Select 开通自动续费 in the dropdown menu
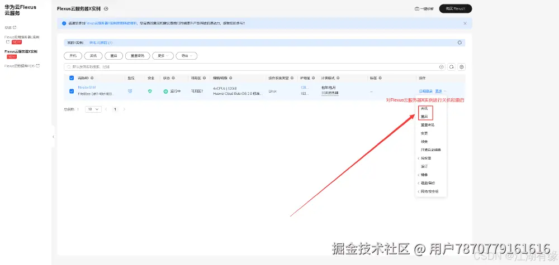This screenshot has height=265, width=559. (430, 150)
